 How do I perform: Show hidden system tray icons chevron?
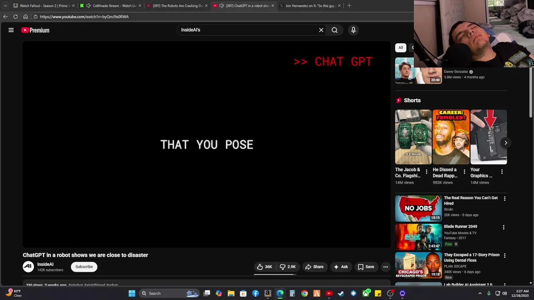pos(480,293)
